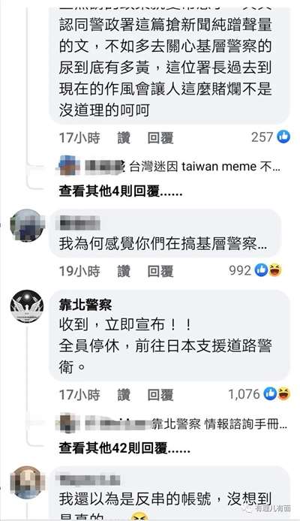Viewport: 300px width, 521px height.
Task: Open the 17小時 timestamp under 靠北警察 comment
Action: click(x=79, y=395)
